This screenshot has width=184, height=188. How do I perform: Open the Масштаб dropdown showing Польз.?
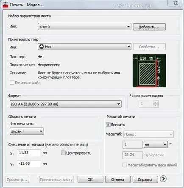(x=148, y=134)
